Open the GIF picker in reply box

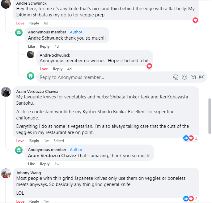202,77
